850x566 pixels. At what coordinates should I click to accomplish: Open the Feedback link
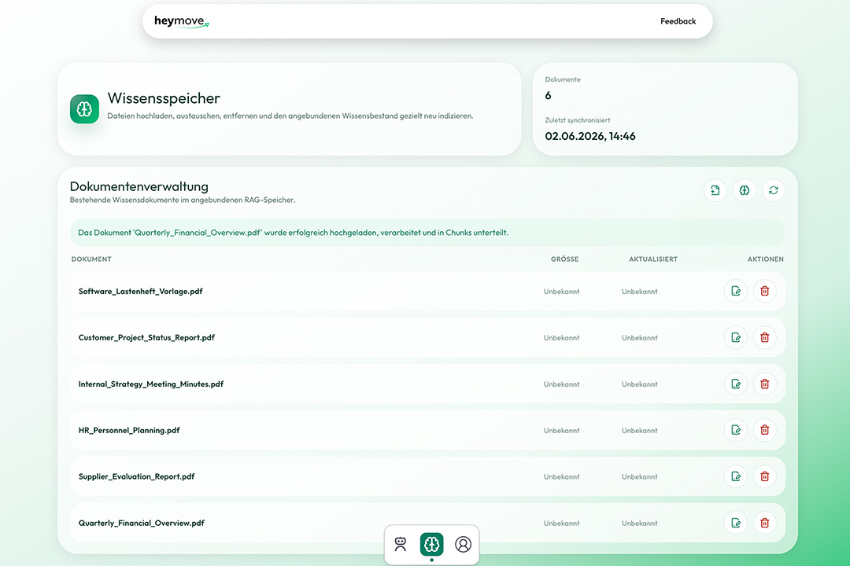(x=678, y=21)
